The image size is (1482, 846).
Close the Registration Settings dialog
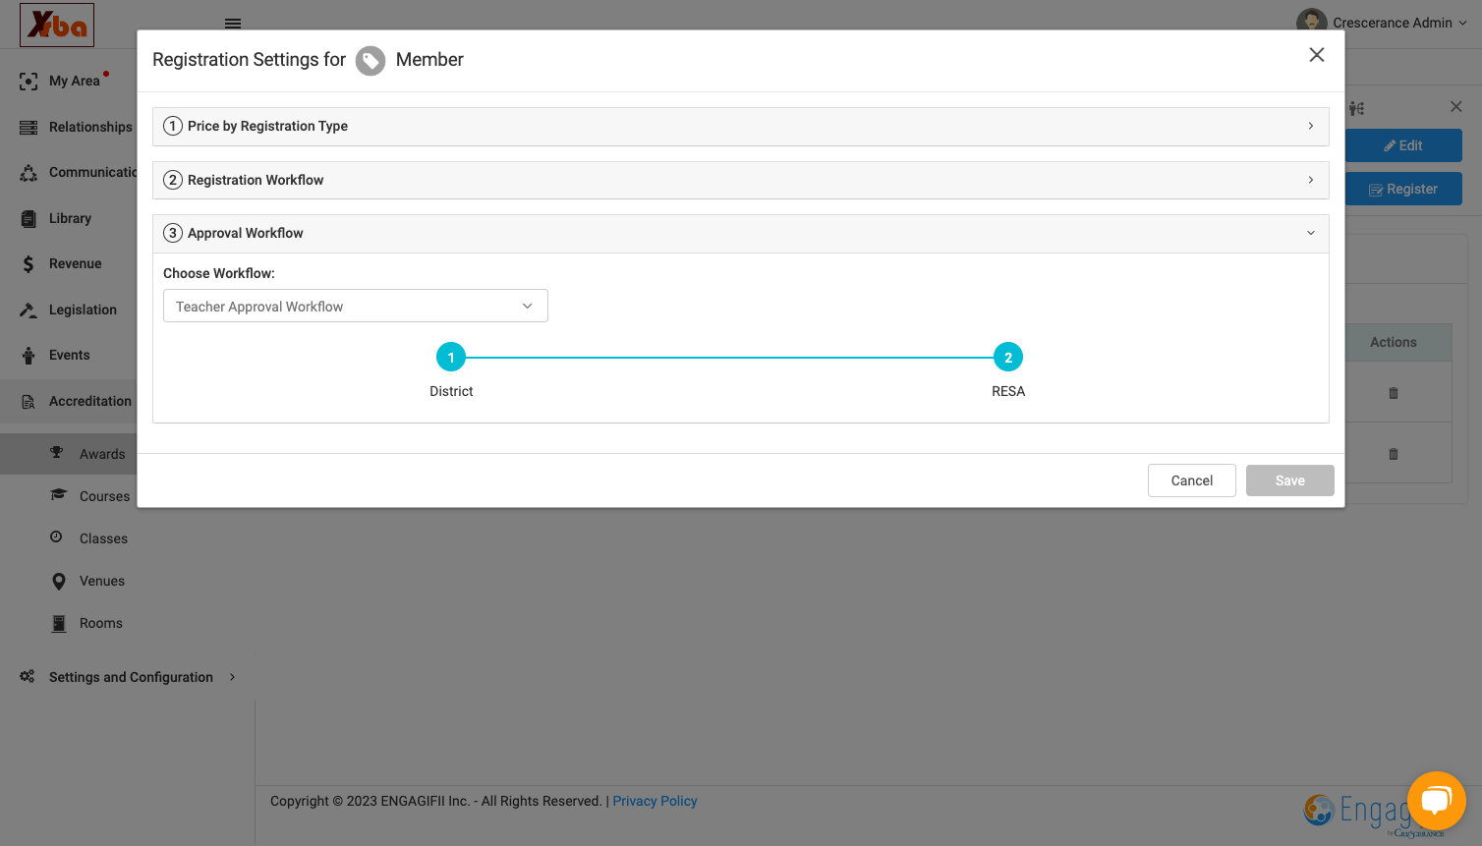coord(1317,55)
